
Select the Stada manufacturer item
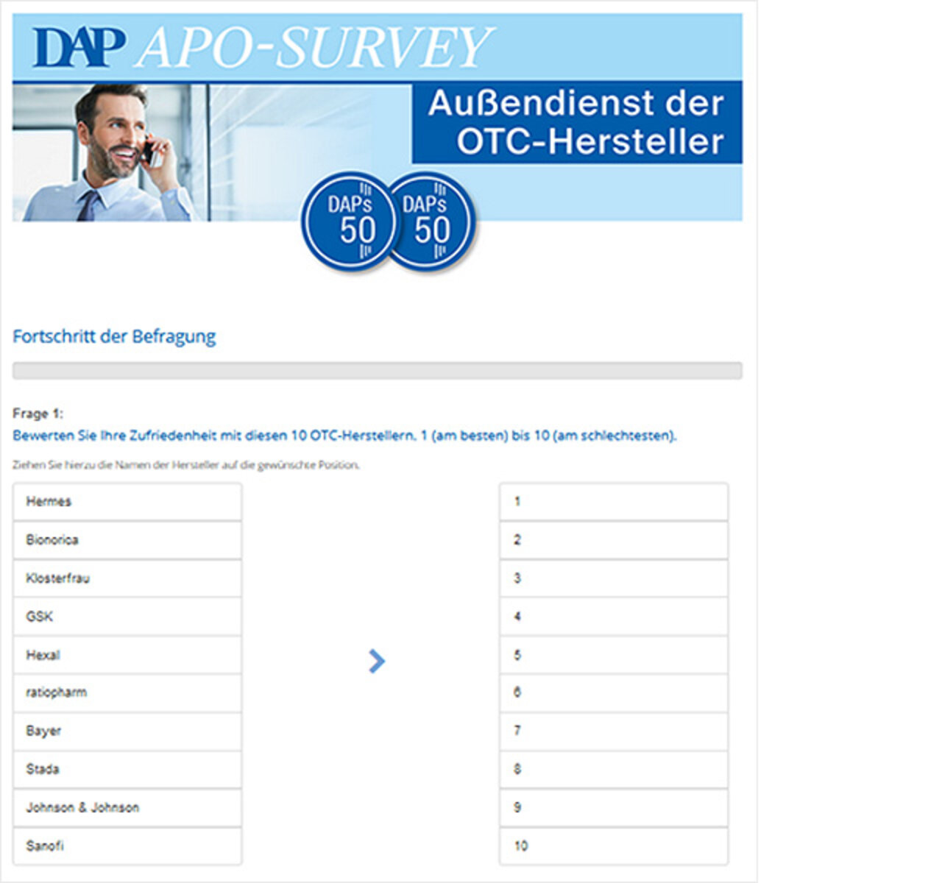pyautogui.click(x=127, y=770)
